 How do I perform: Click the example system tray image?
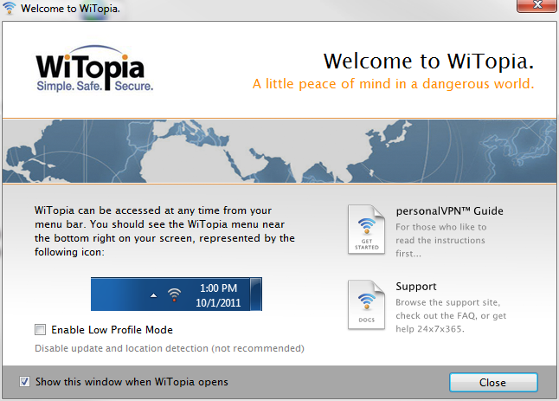click(x=177, y=294)
